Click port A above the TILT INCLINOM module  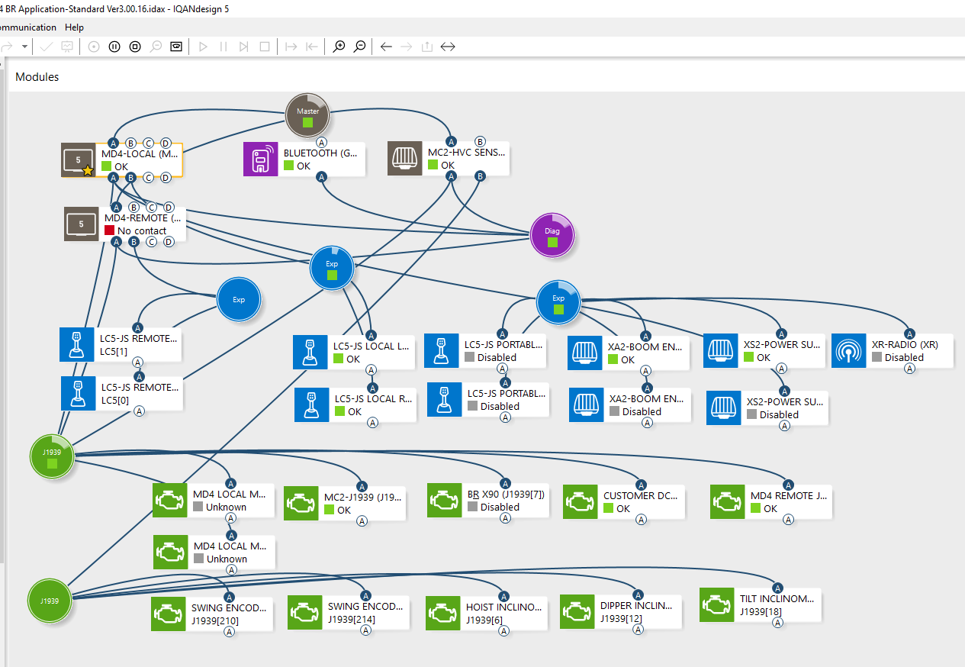click(x=777, y=588)
